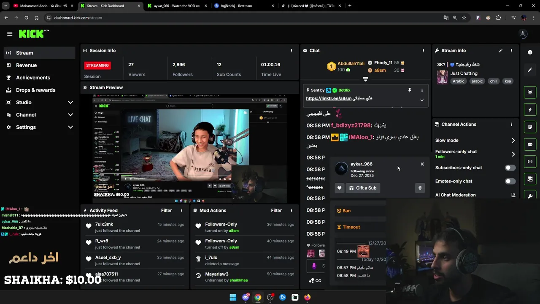This screenshot has height=304, width=540.
Task: Click the STREAMING status badge
Action: pos(97,65)
